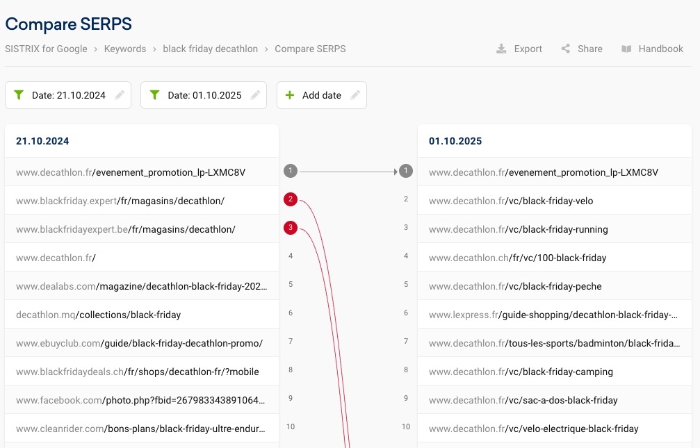Go to Keywords breadcrumb
This screenshot has width=700, height=448.
[x=125, y=49]
